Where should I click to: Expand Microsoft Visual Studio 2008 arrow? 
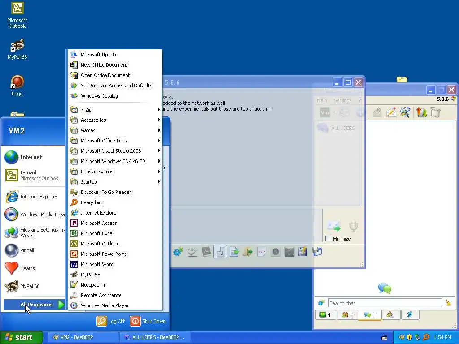[159, 151]
